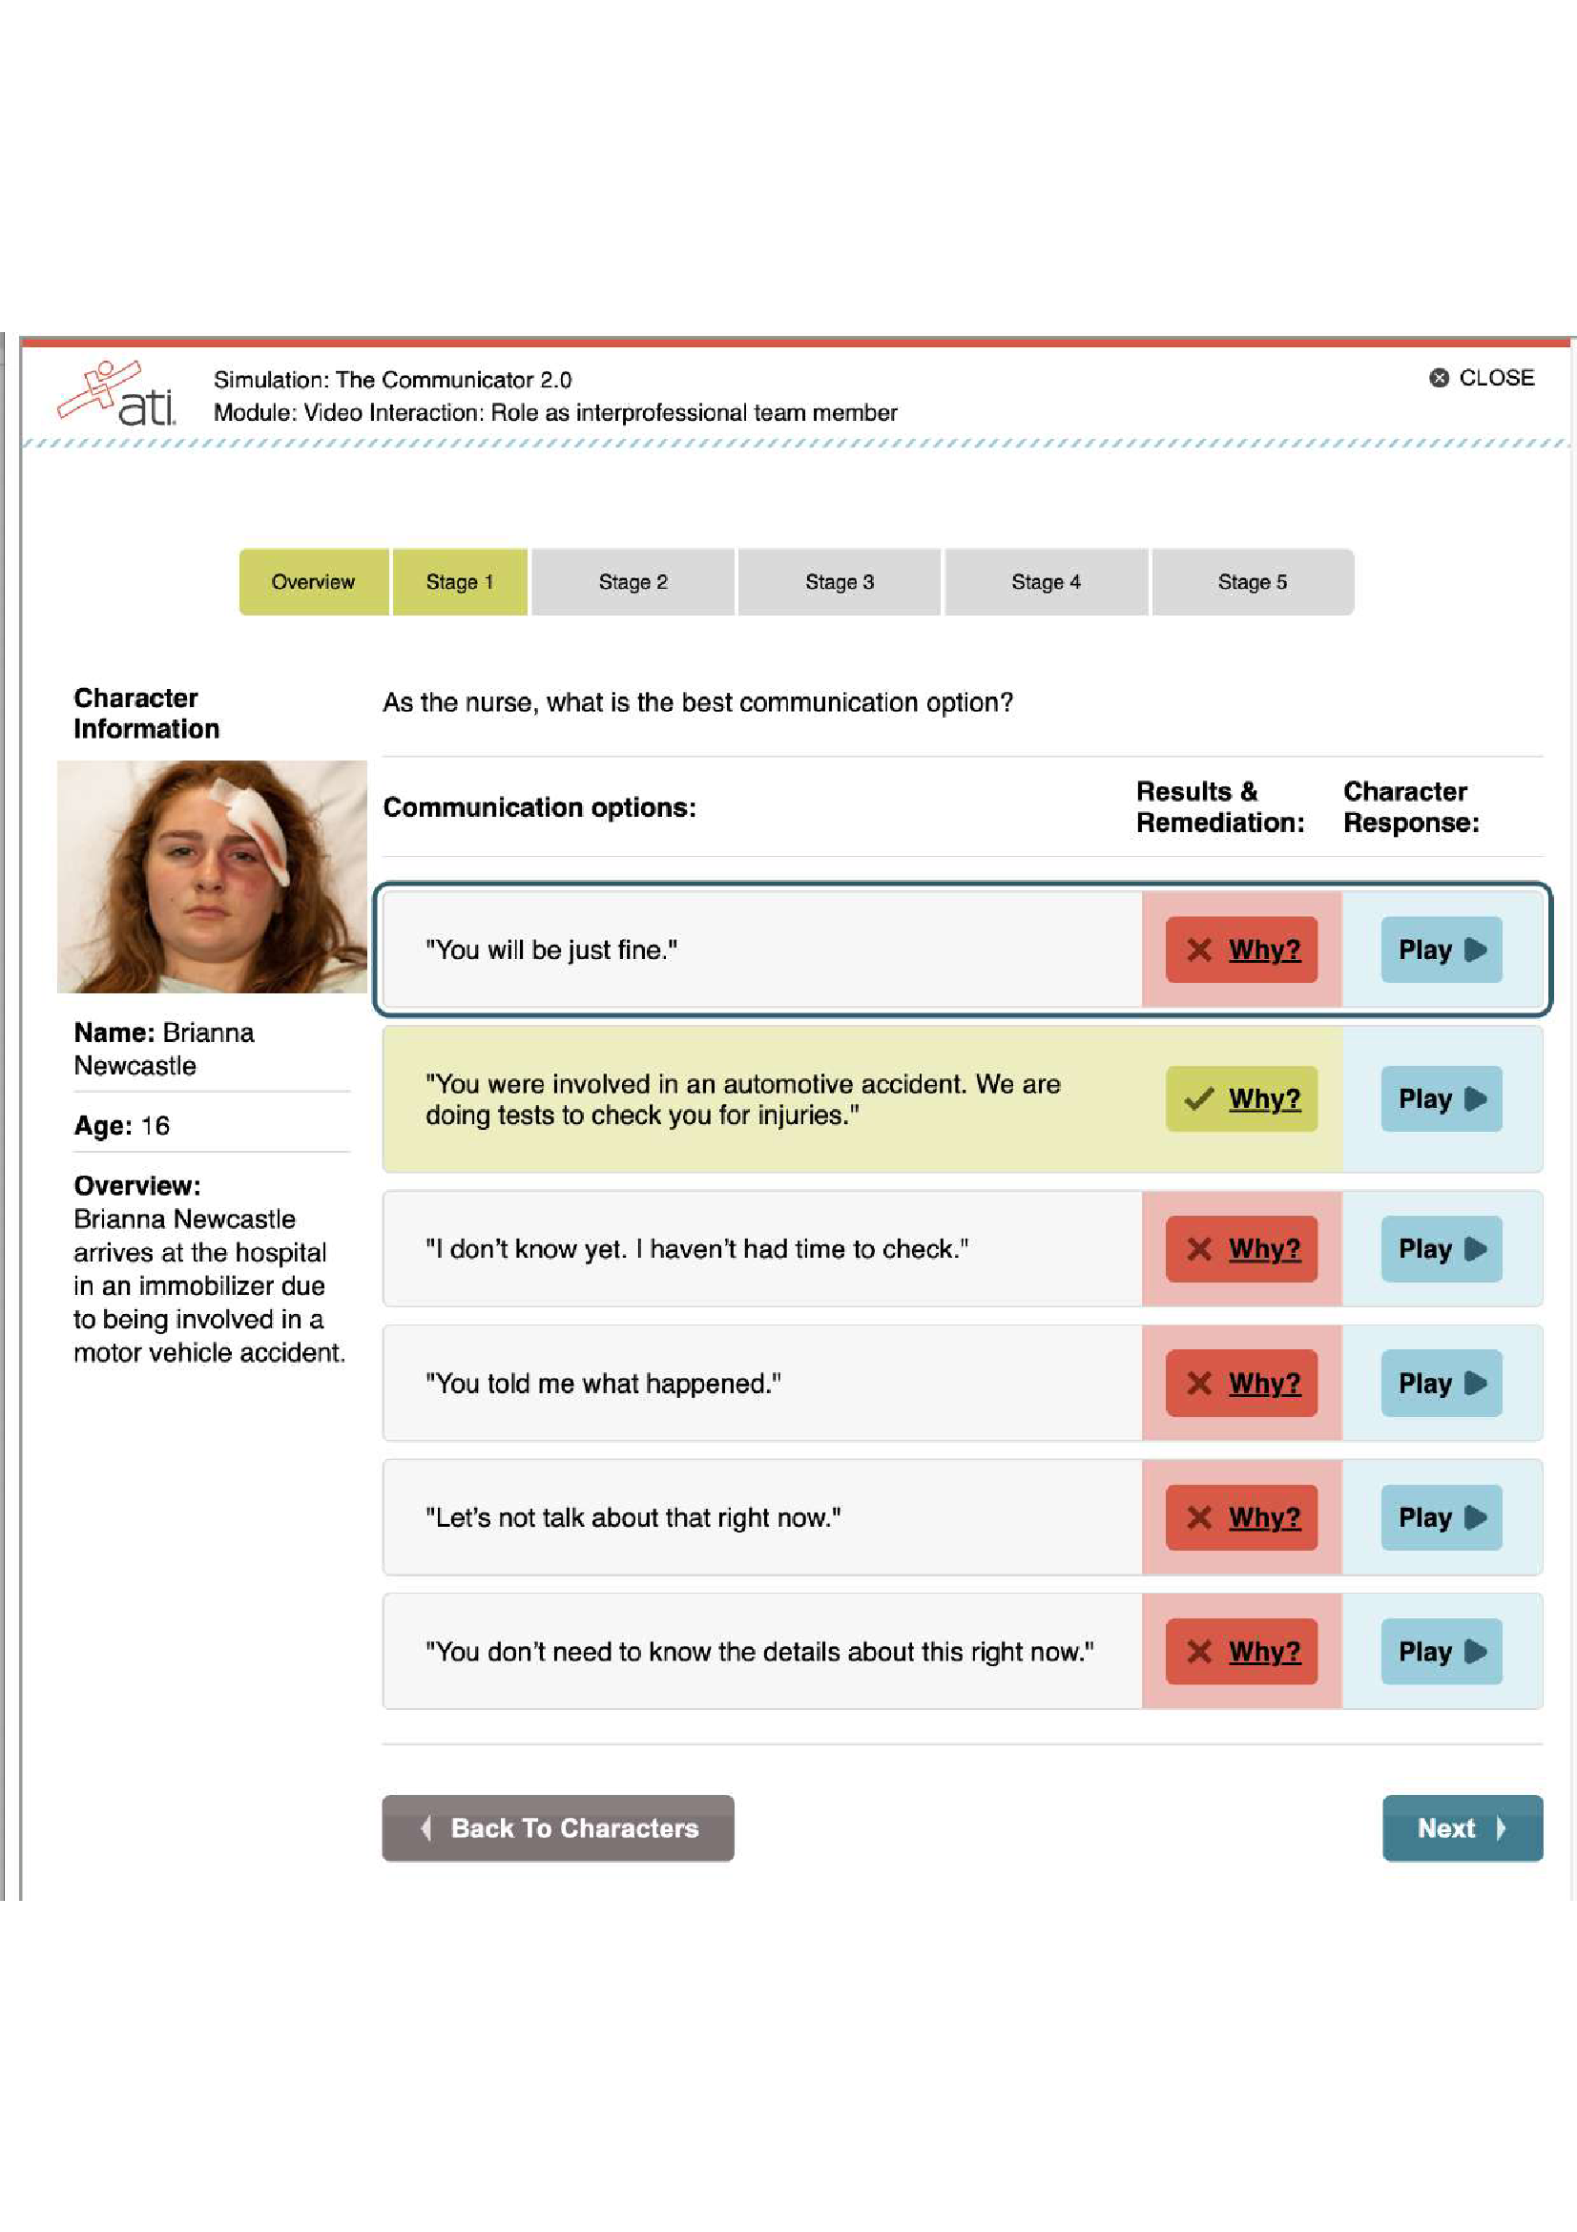Click the Back To Characters button
This screenshot has height=2232, width=1577.
click(x=558, y=1828)
